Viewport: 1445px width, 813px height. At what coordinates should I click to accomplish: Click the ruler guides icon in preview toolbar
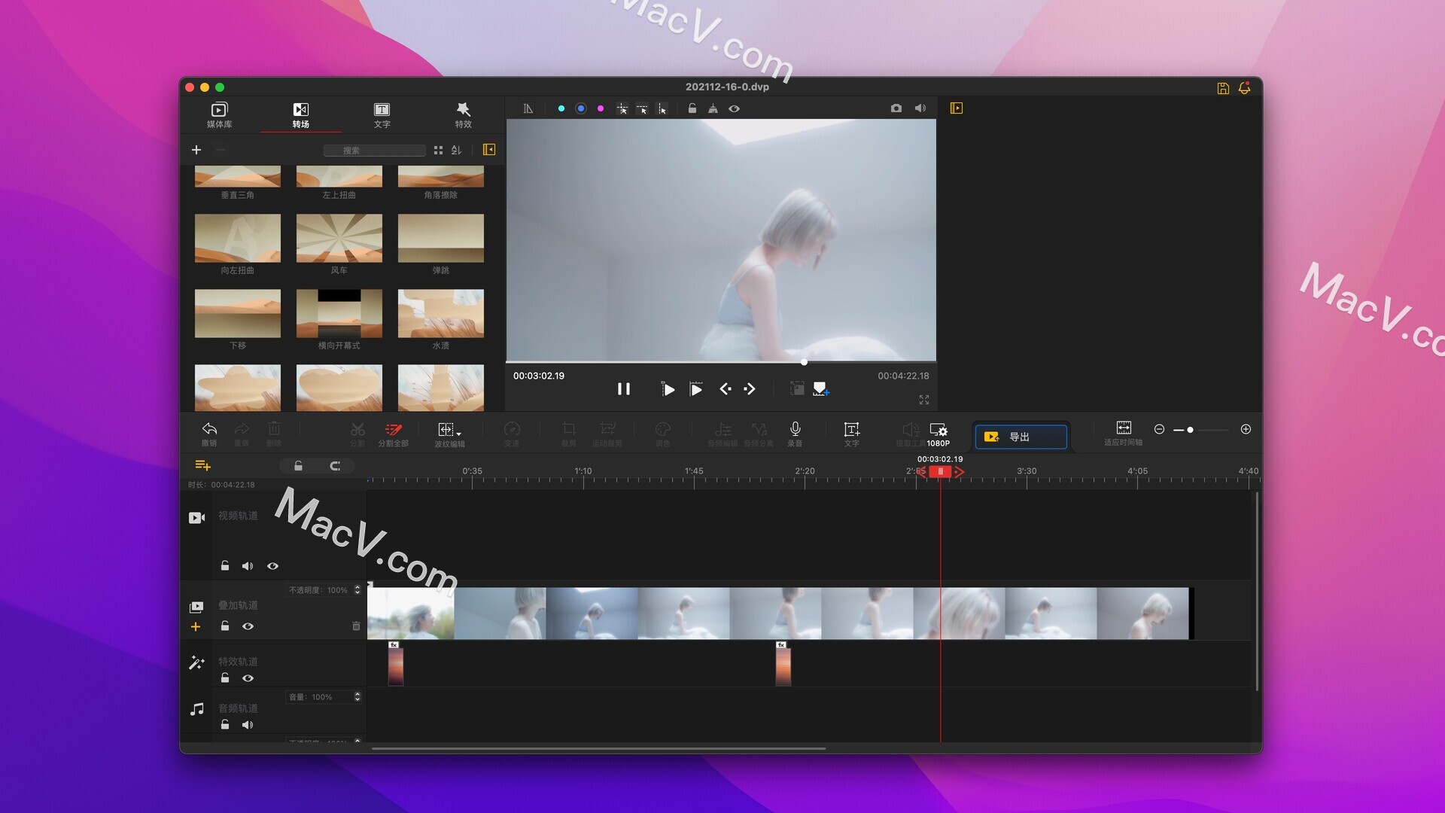pos(528,108)
